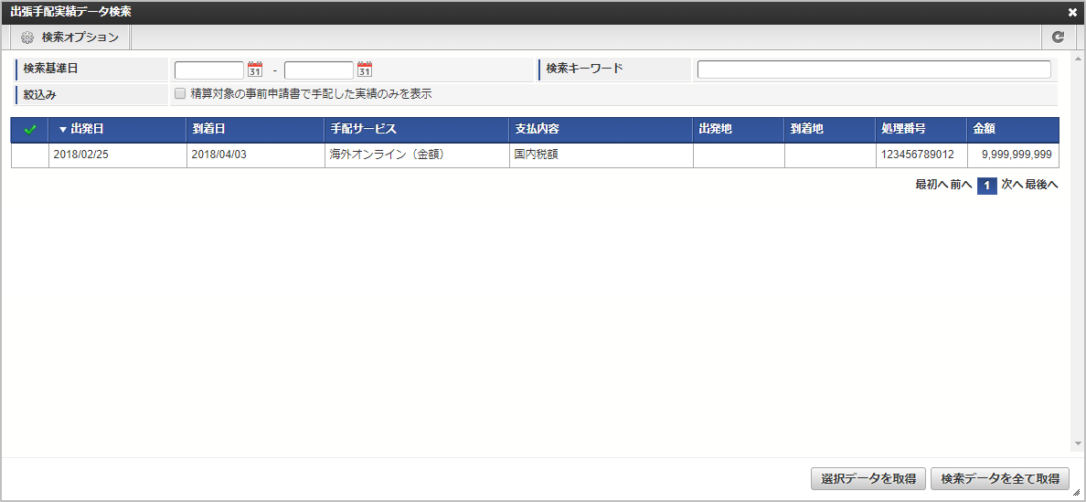Open the start date calendar picker

point(255,70)
